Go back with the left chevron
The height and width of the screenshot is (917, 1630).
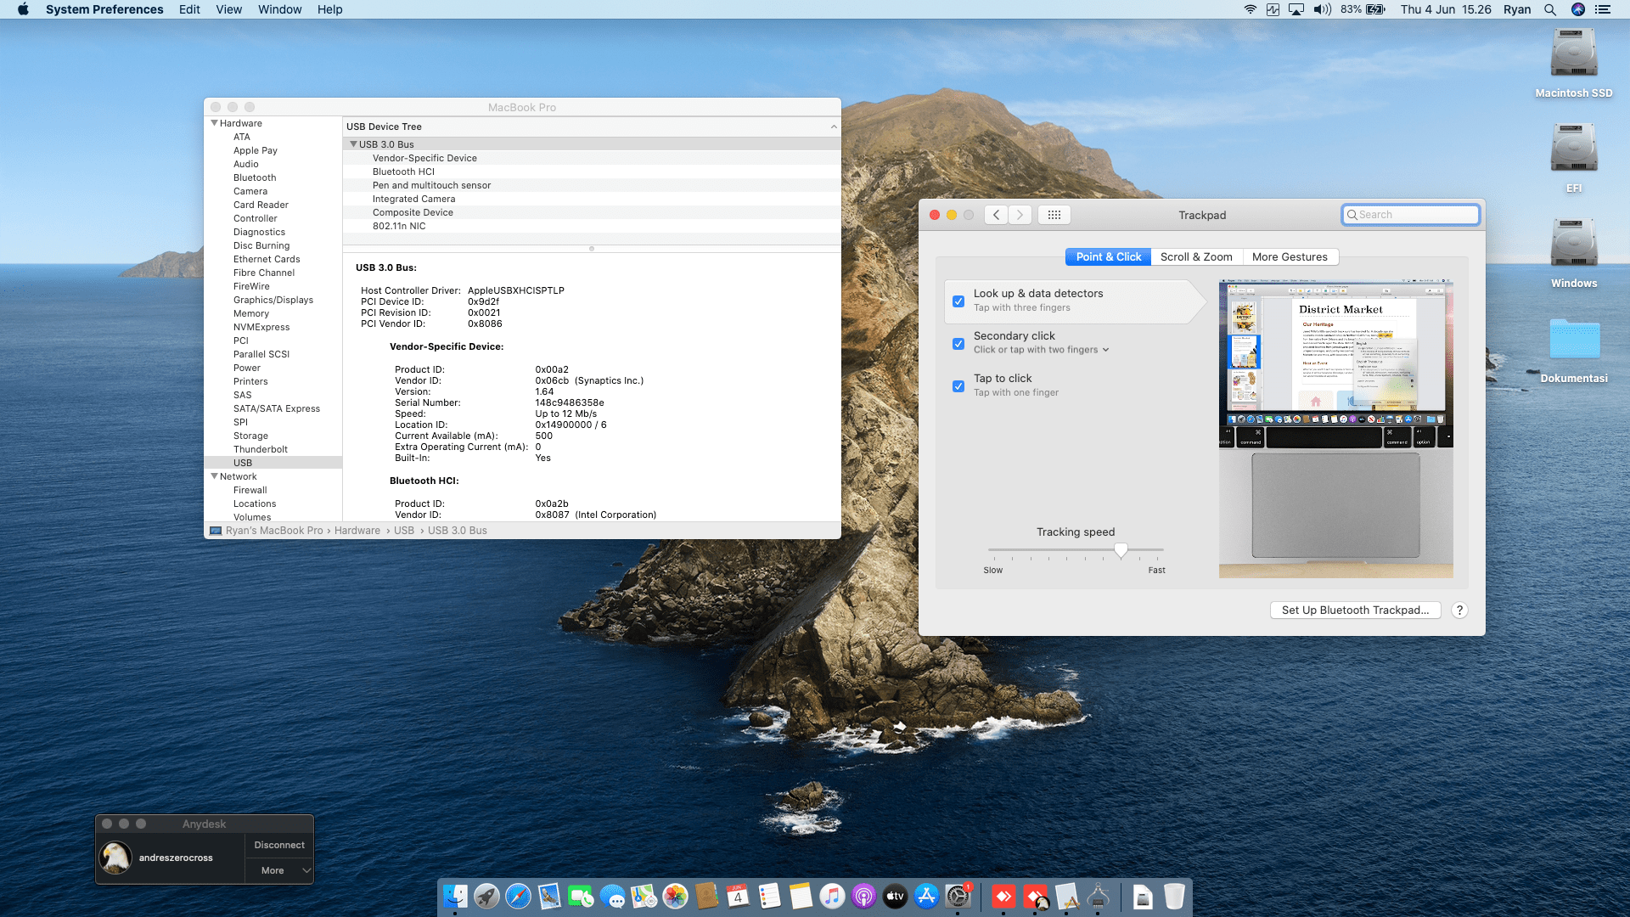997,215
